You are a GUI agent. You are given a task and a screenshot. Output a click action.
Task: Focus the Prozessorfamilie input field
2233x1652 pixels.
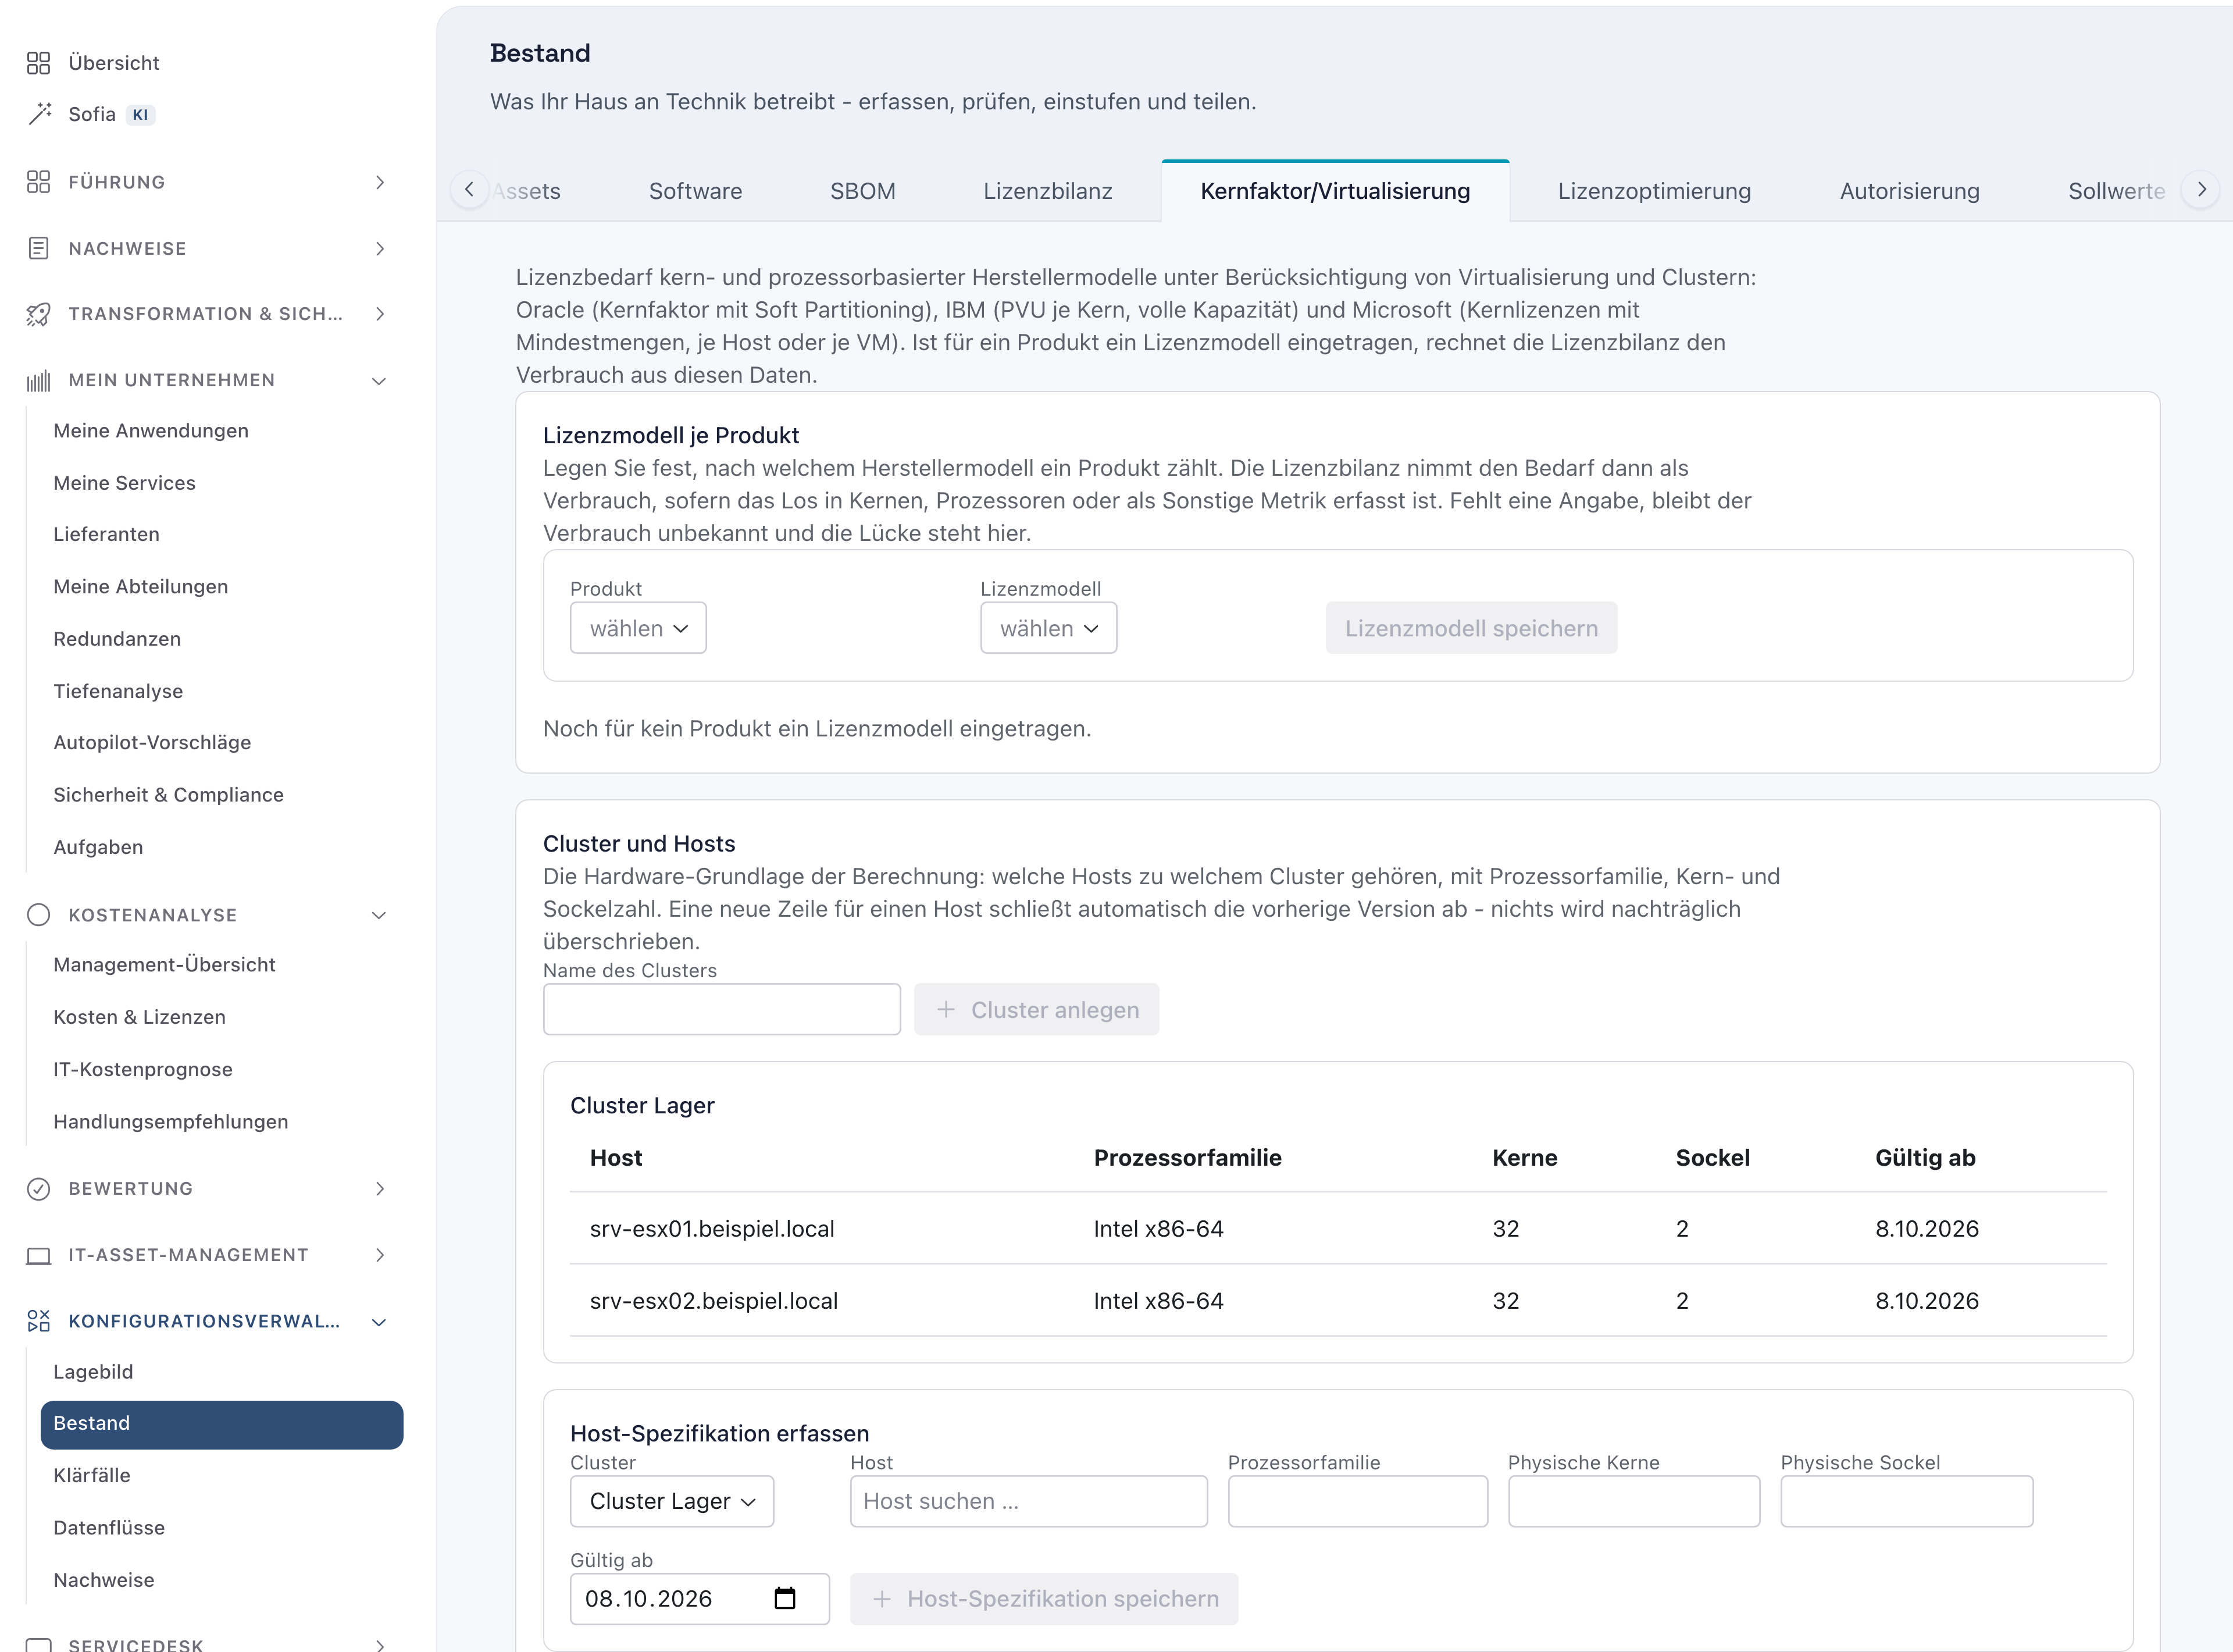(x=1357, y=1501)
